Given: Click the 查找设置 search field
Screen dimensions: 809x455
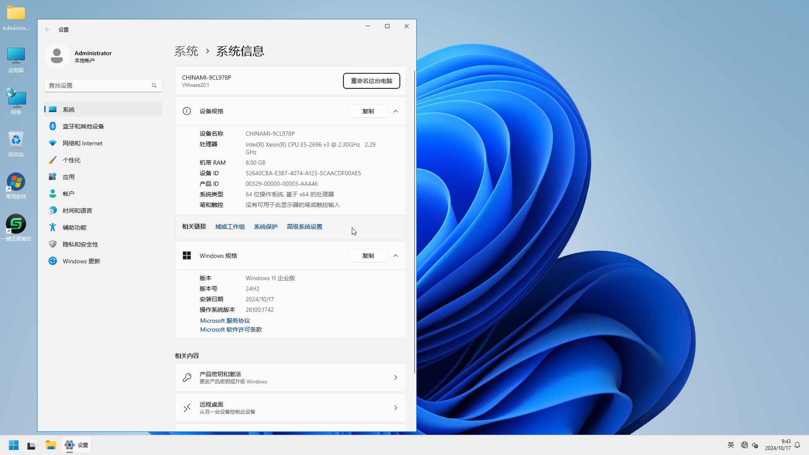Looking at the screenshot, I should click(103, 86).
